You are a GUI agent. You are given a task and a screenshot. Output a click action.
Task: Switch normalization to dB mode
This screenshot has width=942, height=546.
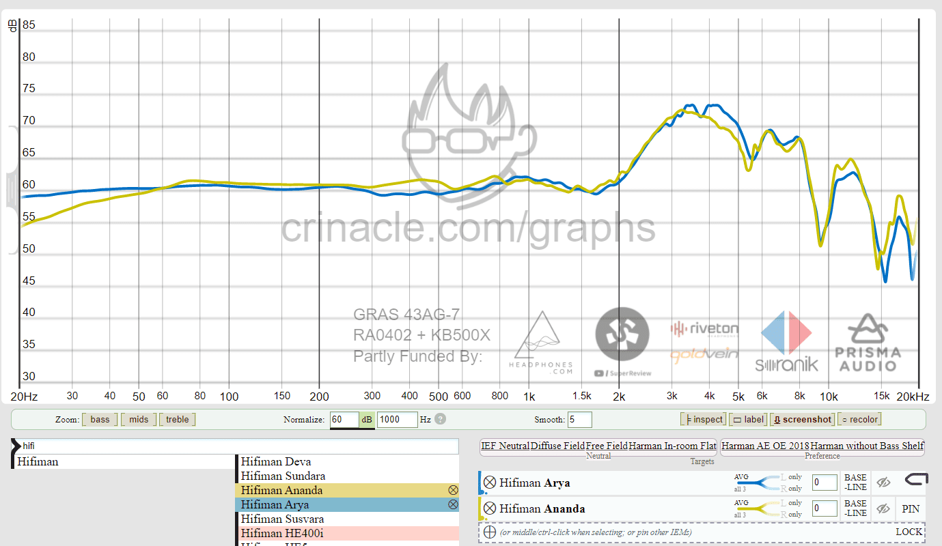tap(367, 419)
